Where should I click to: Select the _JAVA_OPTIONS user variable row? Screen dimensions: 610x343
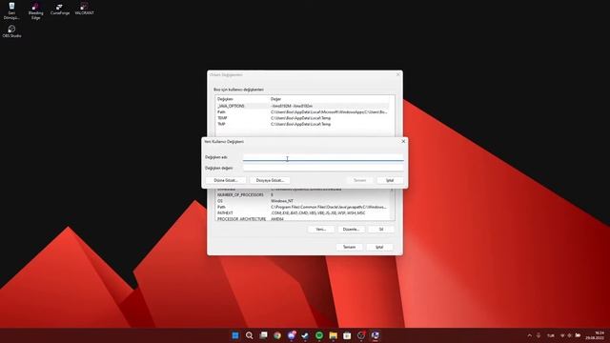[302, 106]
